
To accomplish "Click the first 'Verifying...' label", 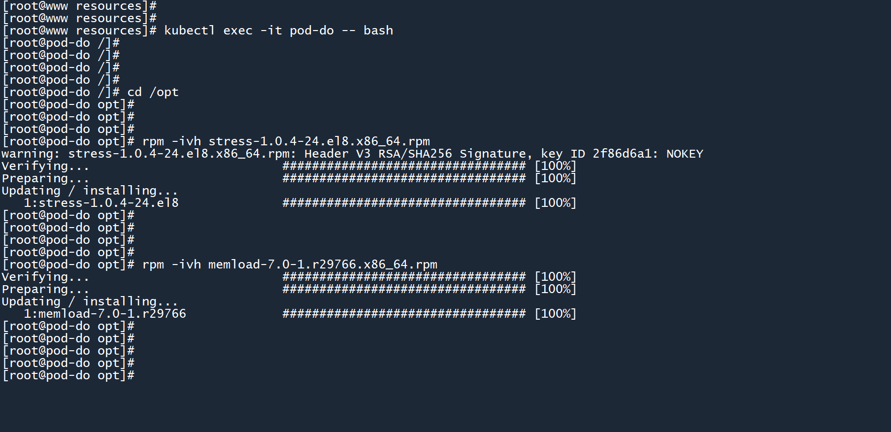I will pyautogui.click(x=45, y=166).
